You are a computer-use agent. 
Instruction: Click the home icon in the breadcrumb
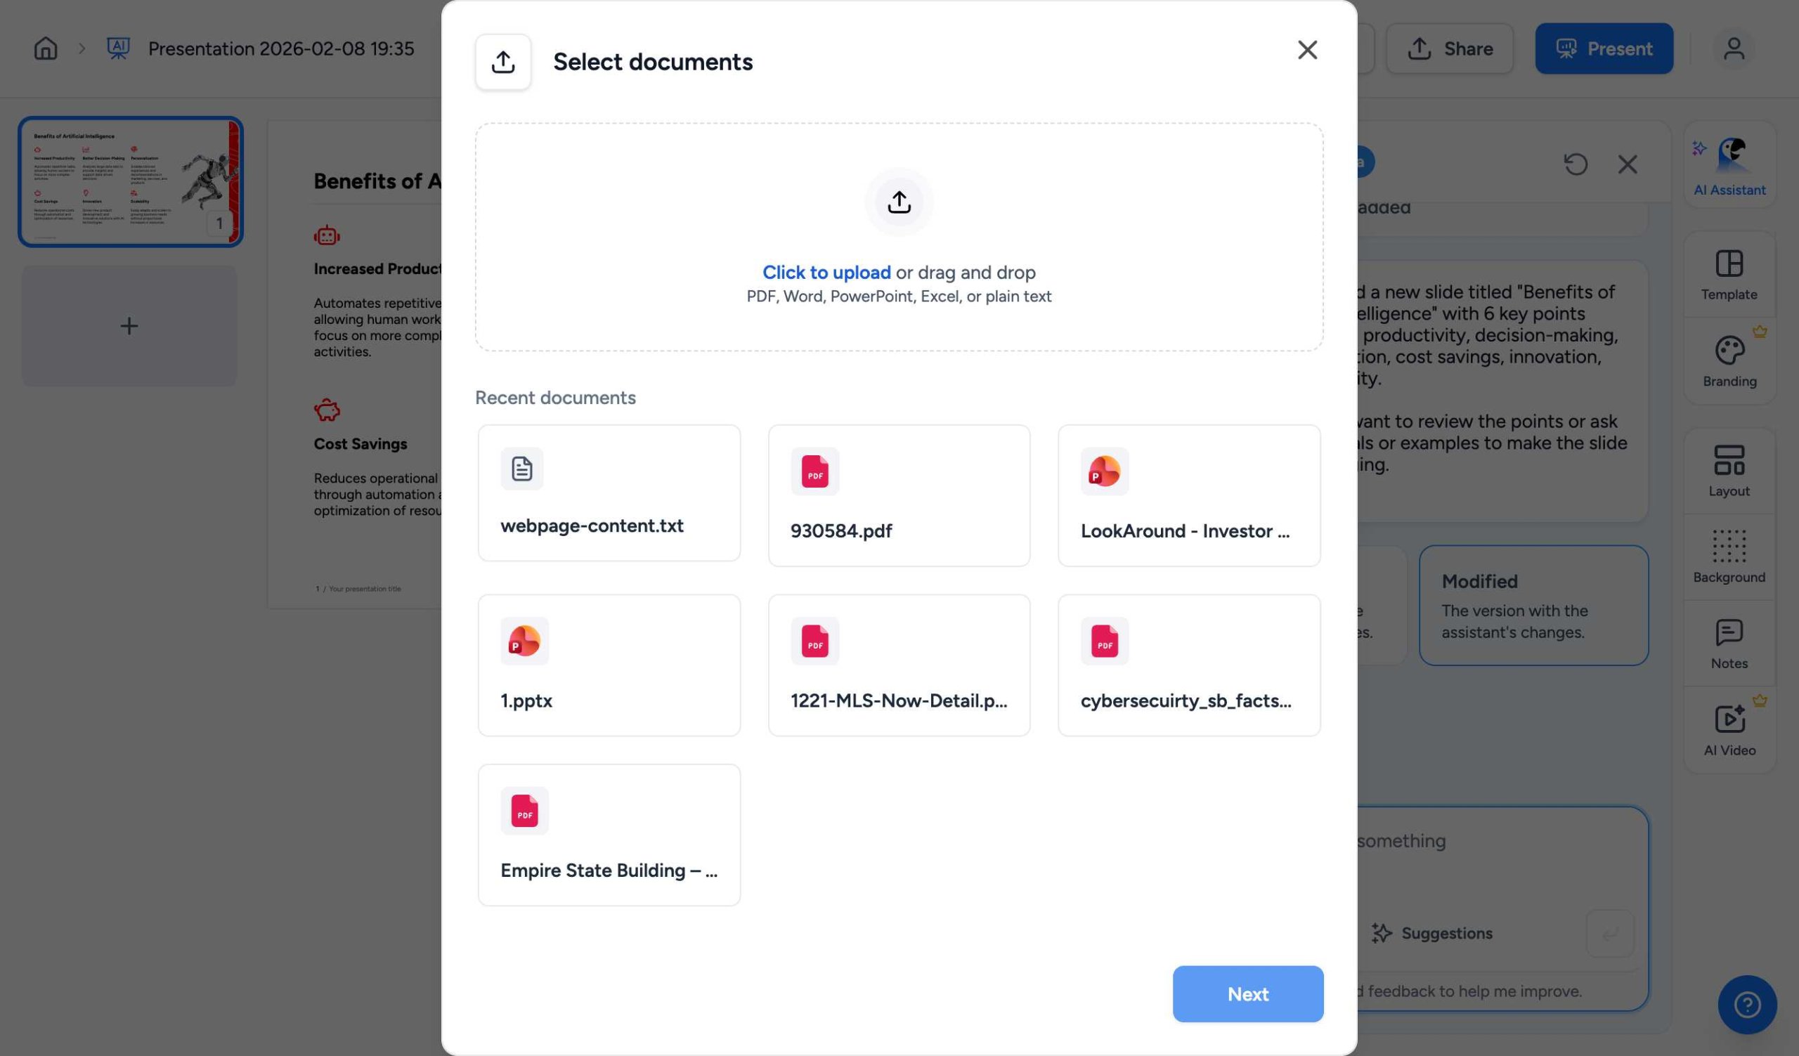44,48
